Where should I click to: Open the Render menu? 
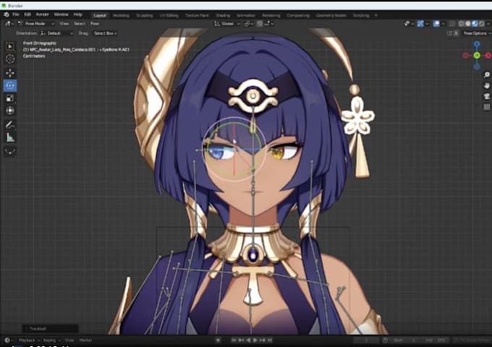click(42, 14)
